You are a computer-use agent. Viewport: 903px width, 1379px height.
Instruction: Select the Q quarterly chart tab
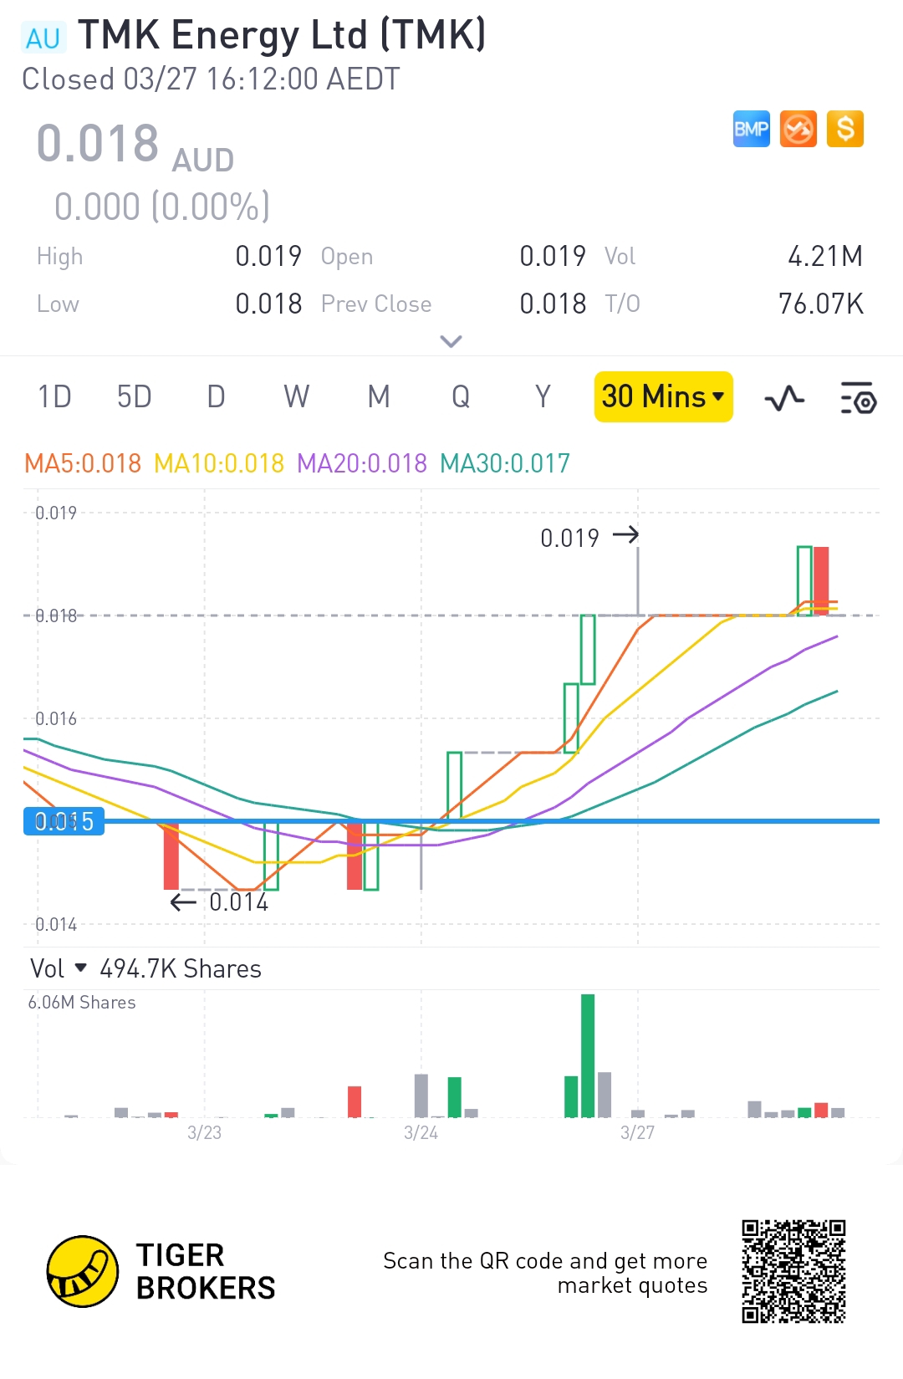point(461,396)
